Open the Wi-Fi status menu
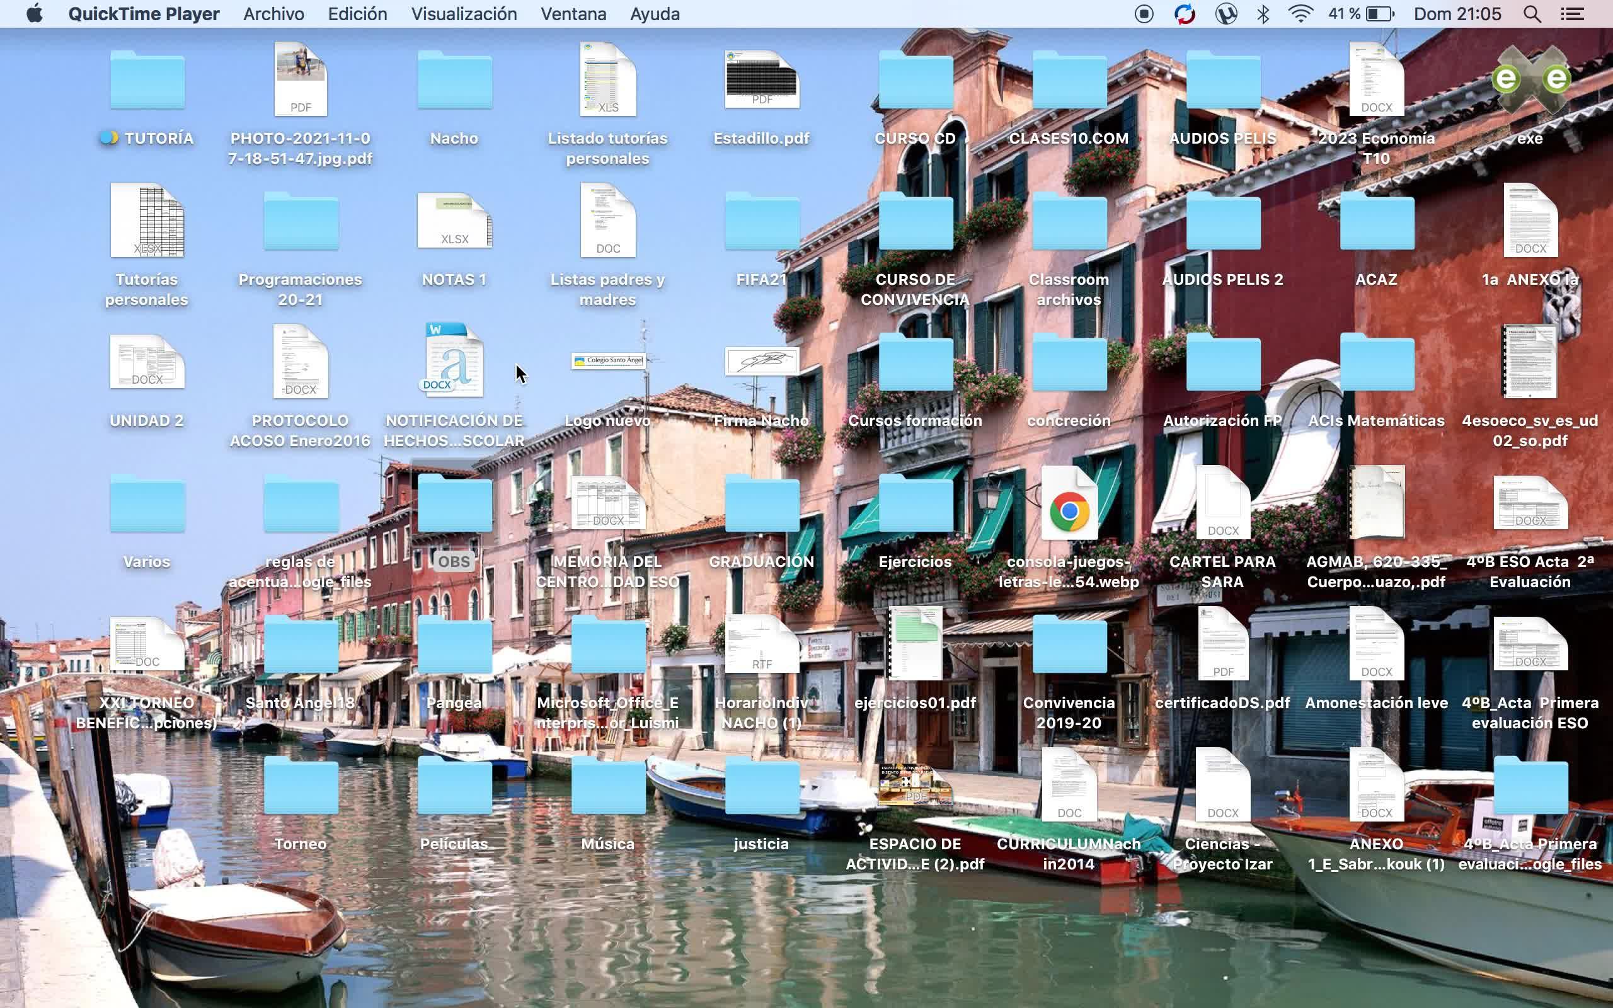 (x=1300, y=14)
